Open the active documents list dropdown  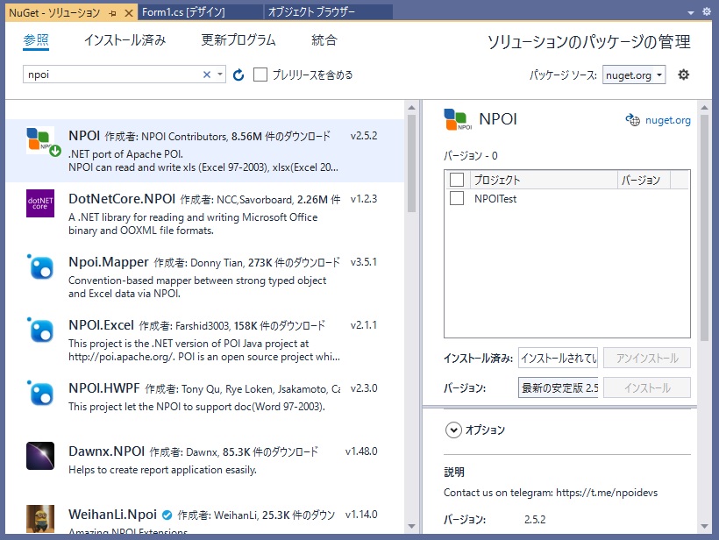pos(691,13)
